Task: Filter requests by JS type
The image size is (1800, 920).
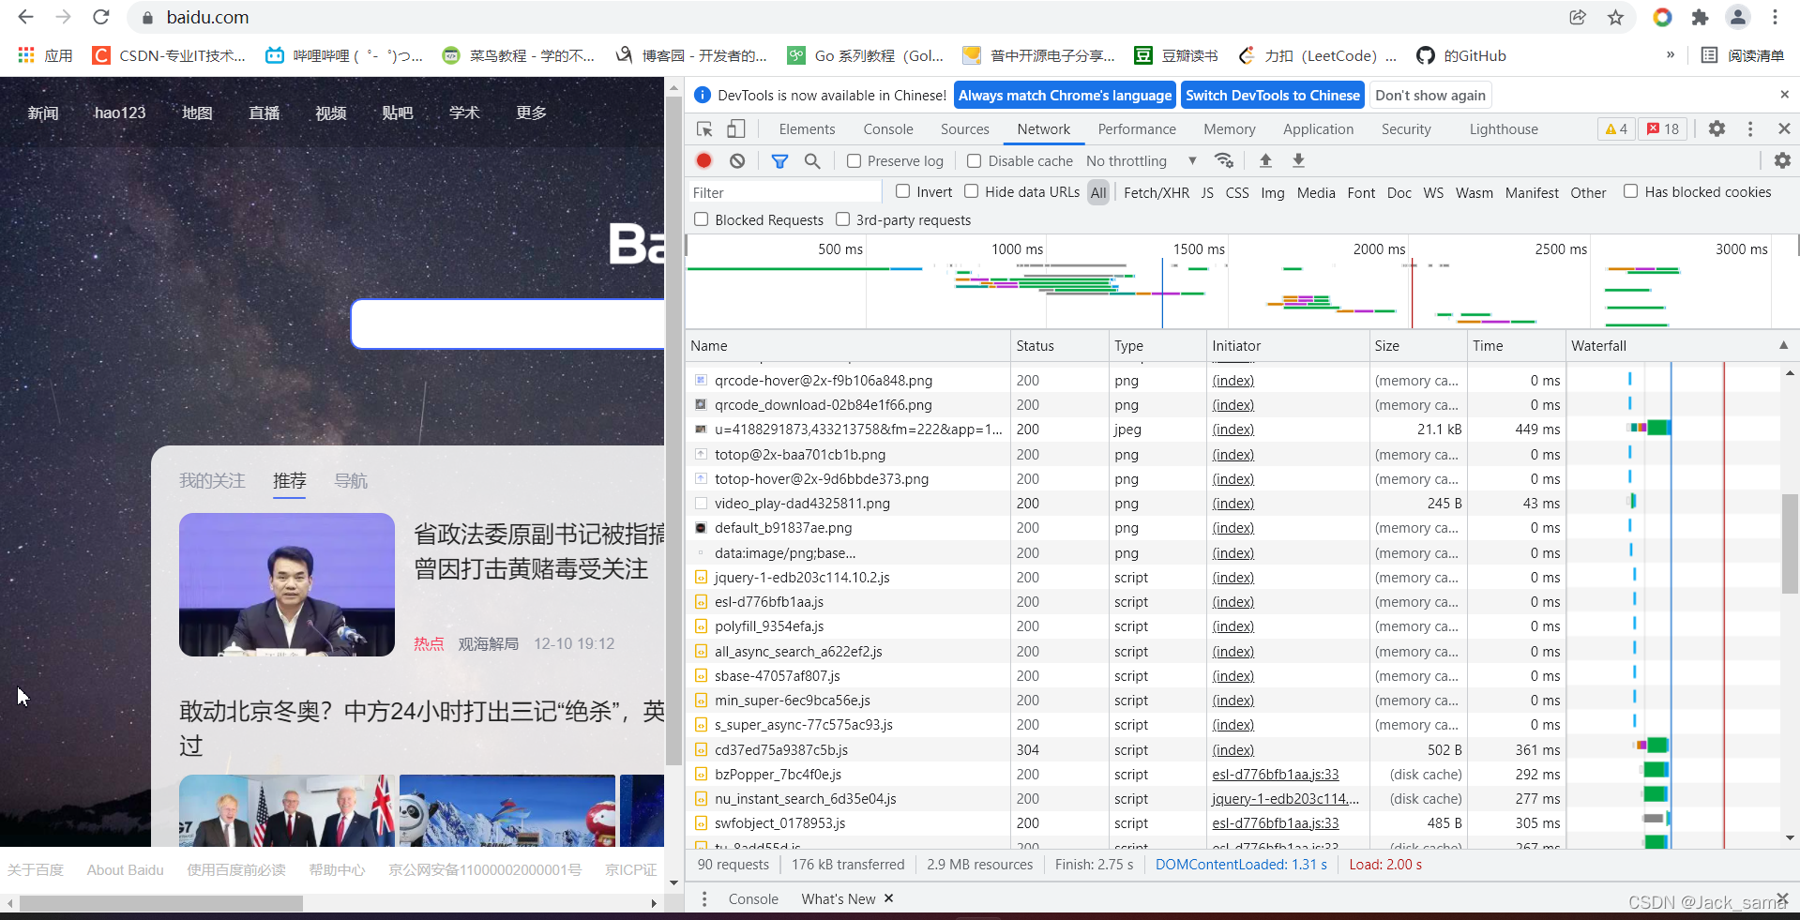Action: pyautogui.click(x=1207, y=192)
